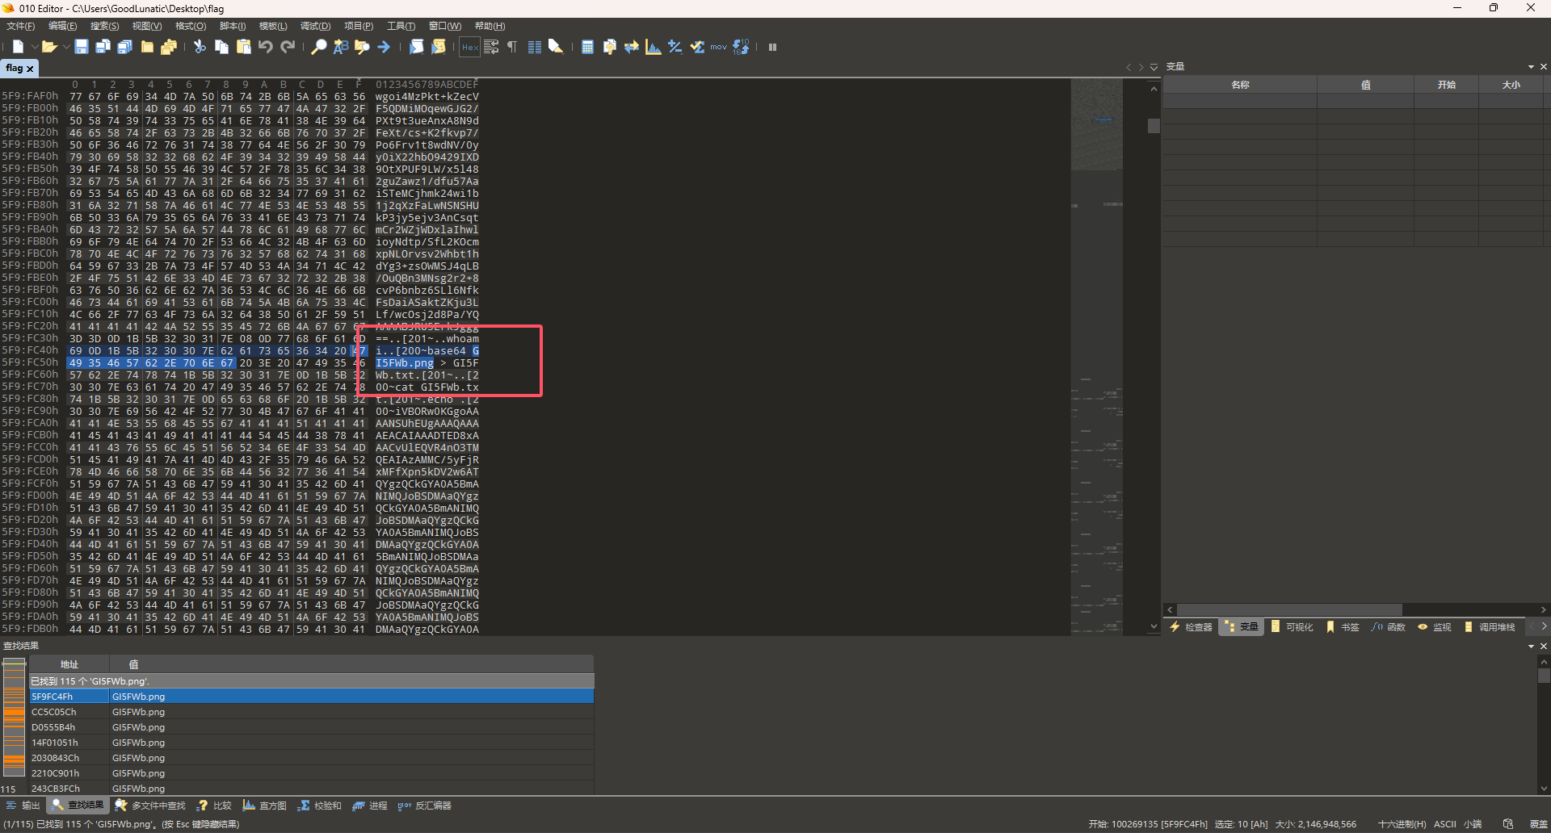
Task: Click the Cut scissors icon
Action: (200, 47)
